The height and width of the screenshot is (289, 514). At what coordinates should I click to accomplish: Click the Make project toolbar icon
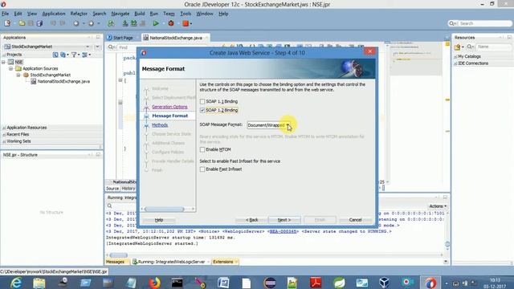click(x=125, y=23)
